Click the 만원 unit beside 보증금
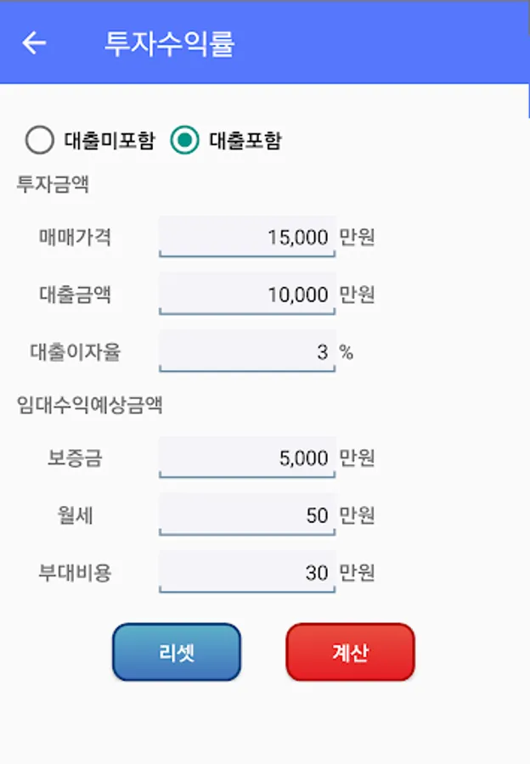Image resolution: width=530 pixels, height=764 pixels. pyautogui.click(x=357, y=458)
